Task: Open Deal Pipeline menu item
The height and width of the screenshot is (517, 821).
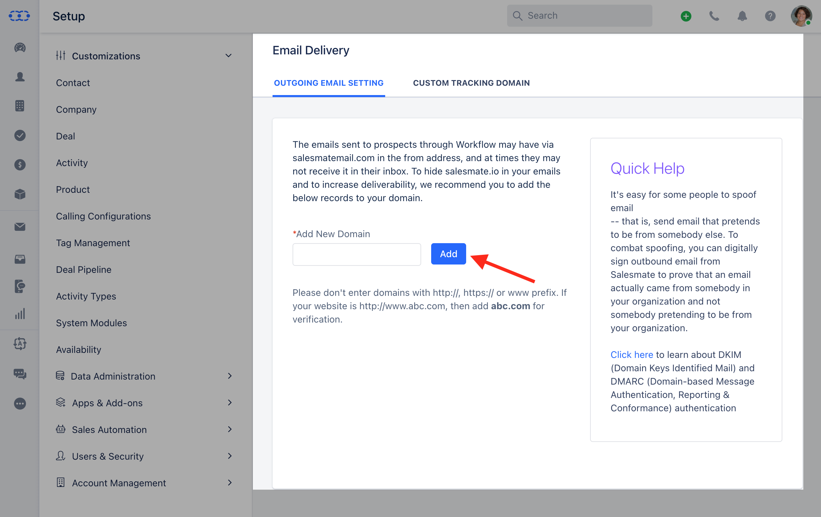Action: pyautogui.click(x=84, y=269)
